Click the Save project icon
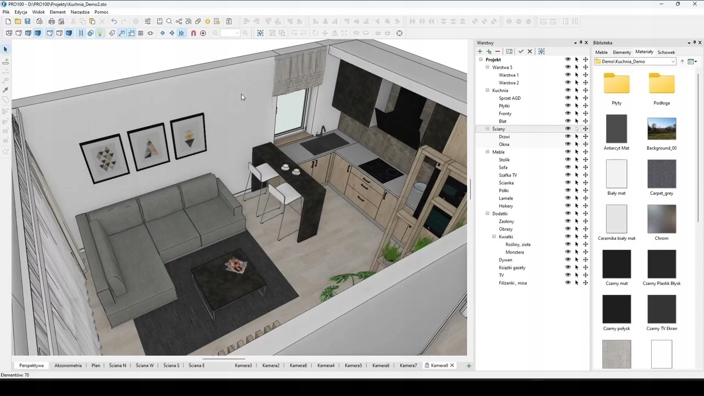The height and width of the screenshot is (396, 704). (28, 21)
